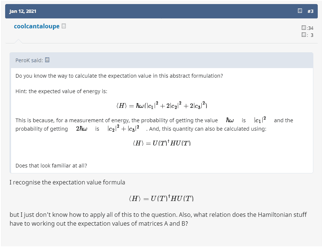Click the bookmark icon beside post #3

[x=300, y=11]
